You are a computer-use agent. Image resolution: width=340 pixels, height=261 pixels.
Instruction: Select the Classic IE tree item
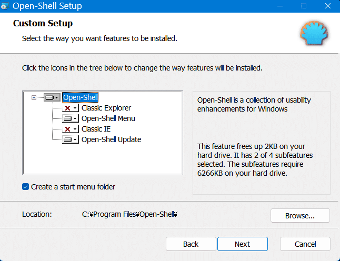pos(96,129)
